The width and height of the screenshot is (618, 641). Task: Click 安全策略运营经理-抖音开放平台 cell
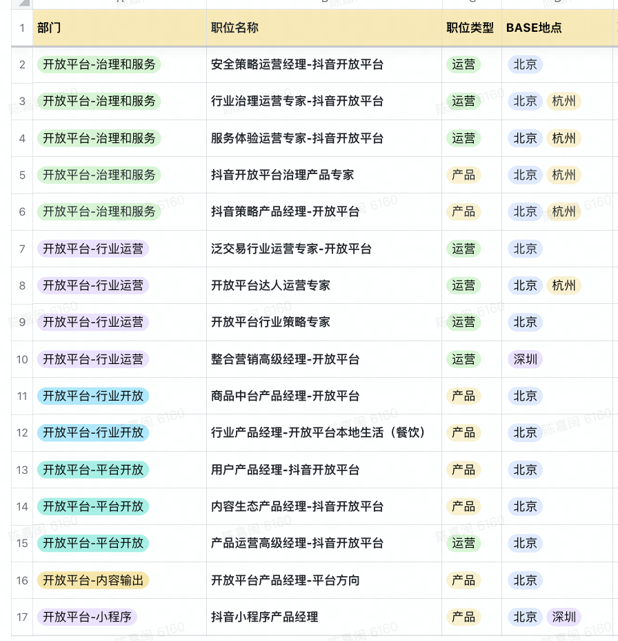coord(324,65)
